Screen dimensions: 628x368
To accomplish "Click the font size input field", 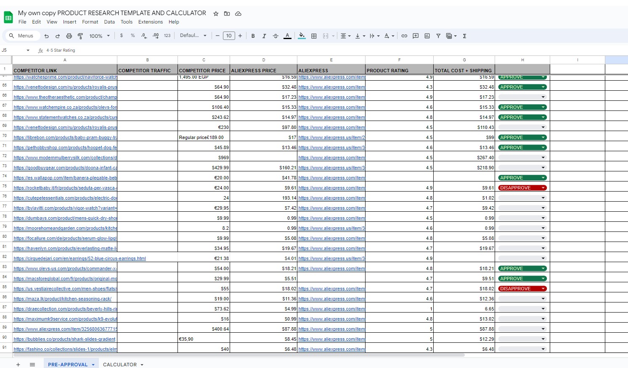I will pos(229,36).
